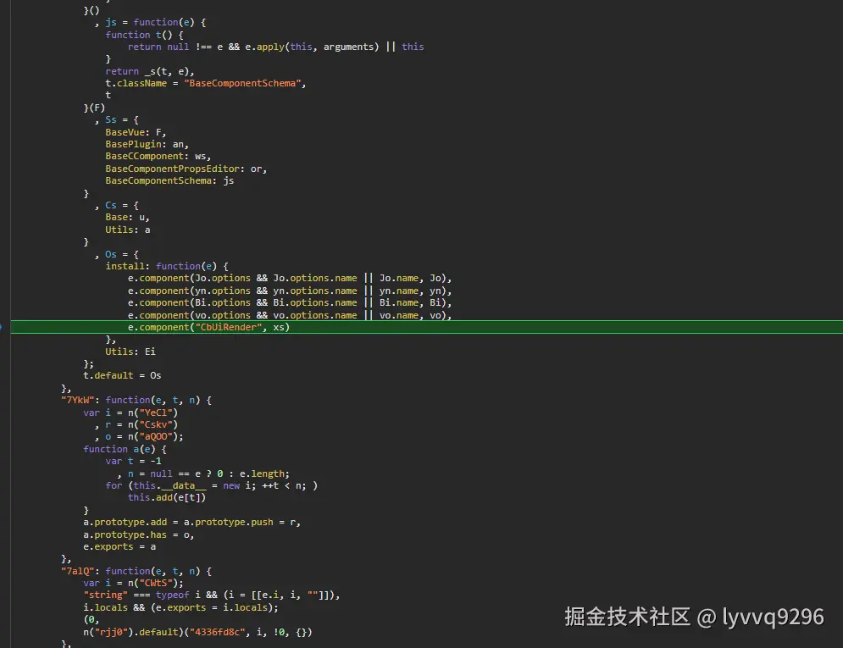843x648 pixels.
Task: Click the }(F) closing line
Action: 94,108
